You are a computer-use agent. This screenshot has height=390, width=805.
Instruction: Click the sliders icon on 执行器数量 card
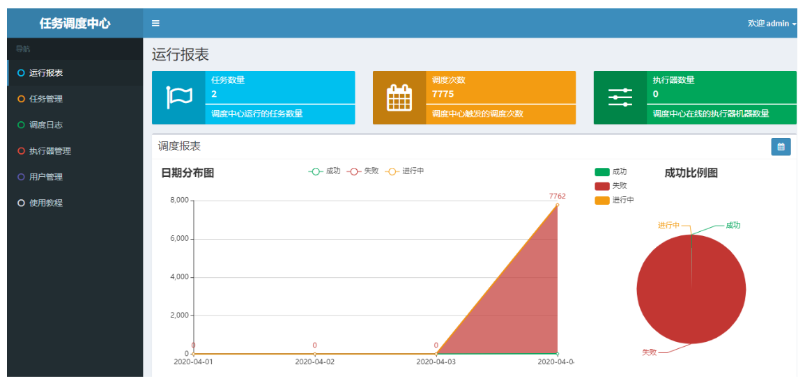620,97
